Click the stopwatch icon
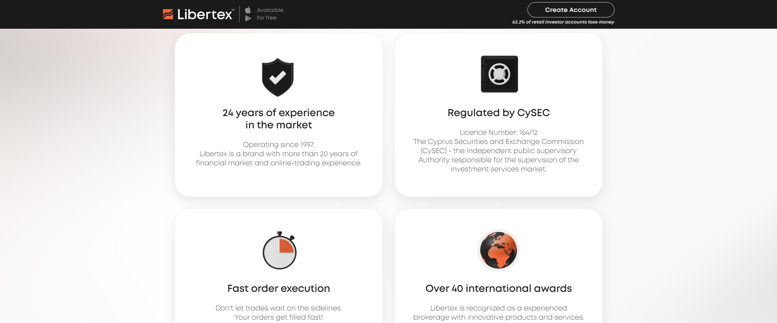 click(x=279, y=251)
